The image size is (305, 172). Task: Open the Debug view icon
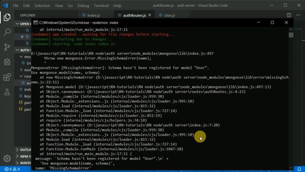[7, 62]
